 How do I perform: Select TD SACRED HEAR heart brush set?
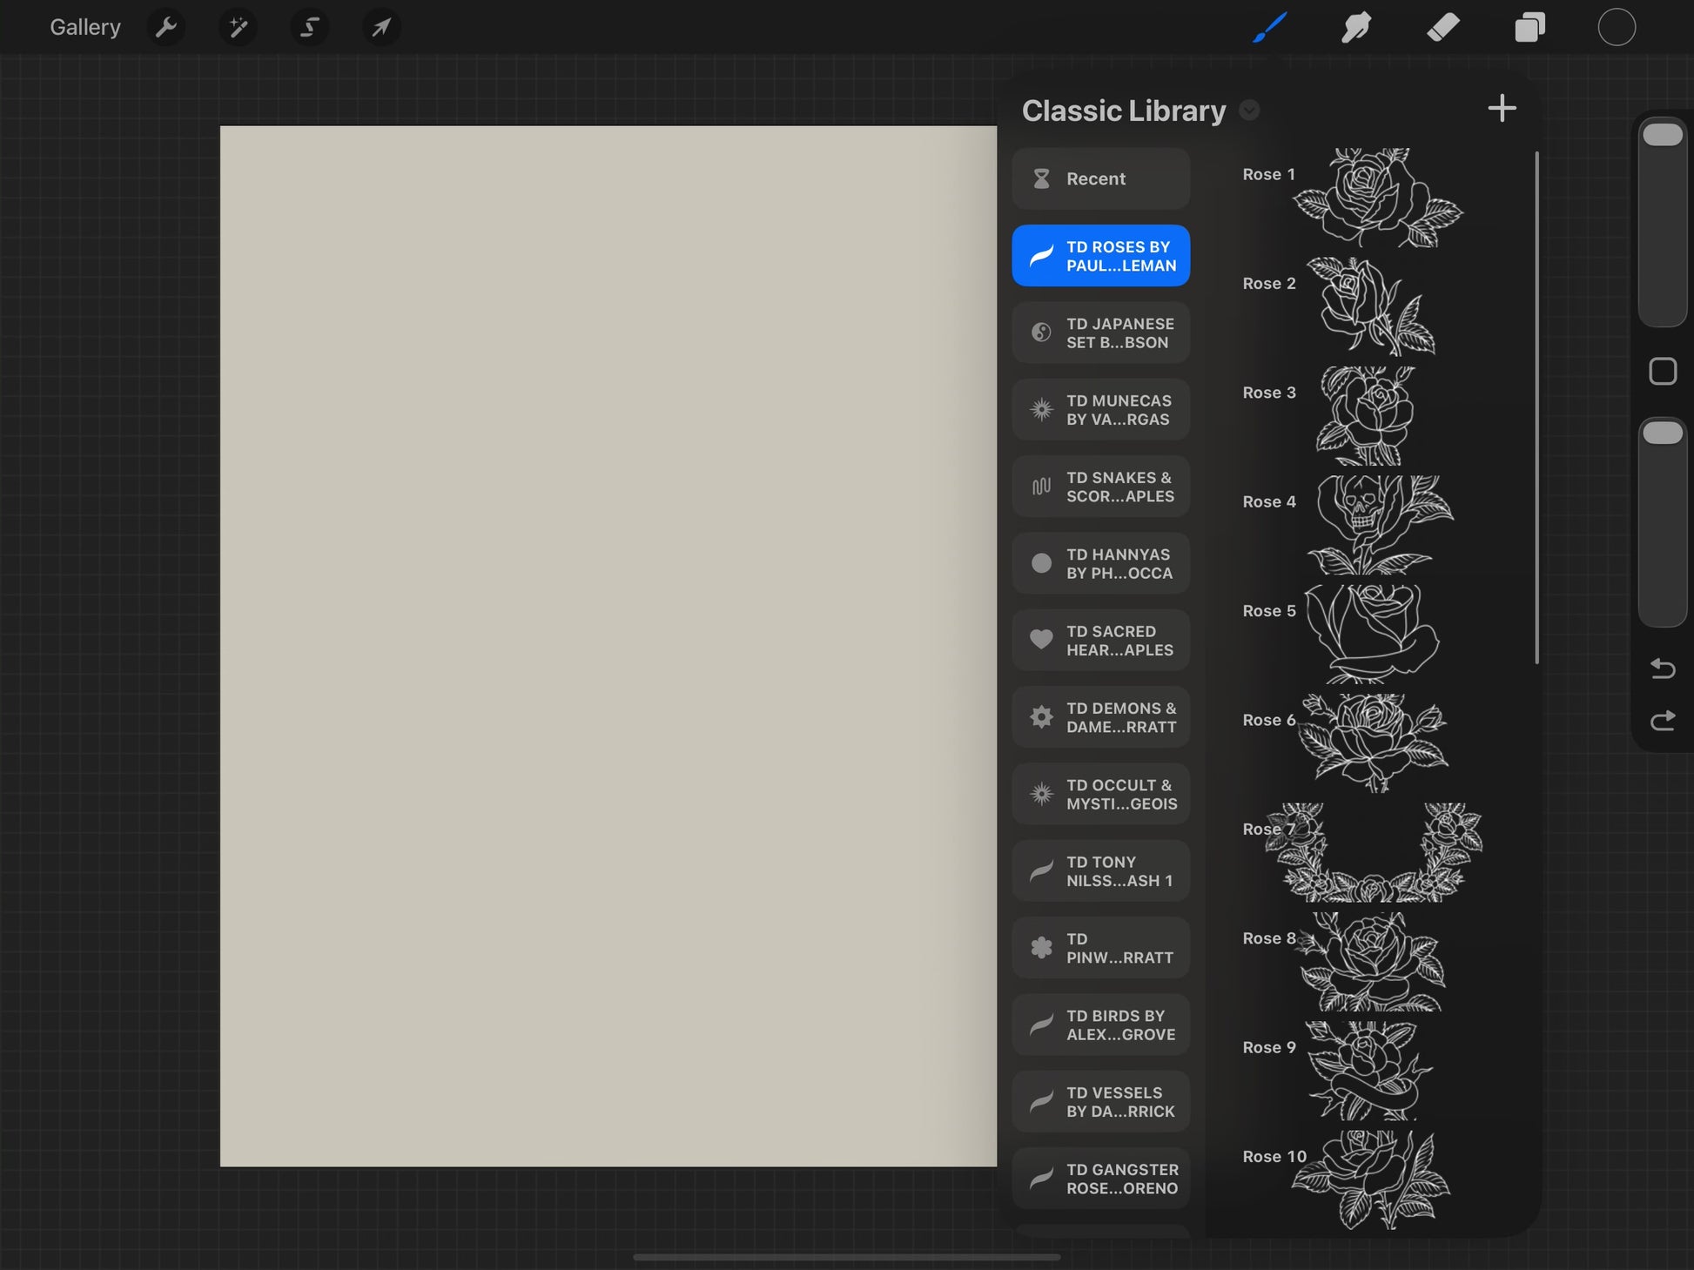(1100, 641)
